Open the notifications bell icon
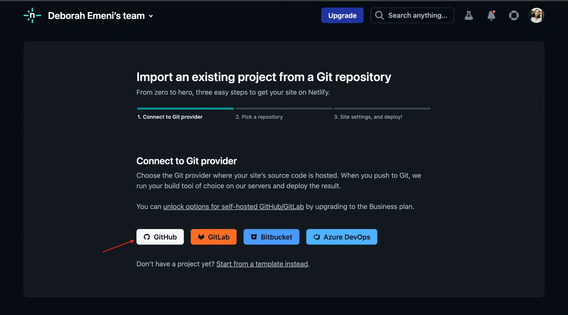This screenshot has height=315, width=568. pyautogui.click(x=491, y=16)
